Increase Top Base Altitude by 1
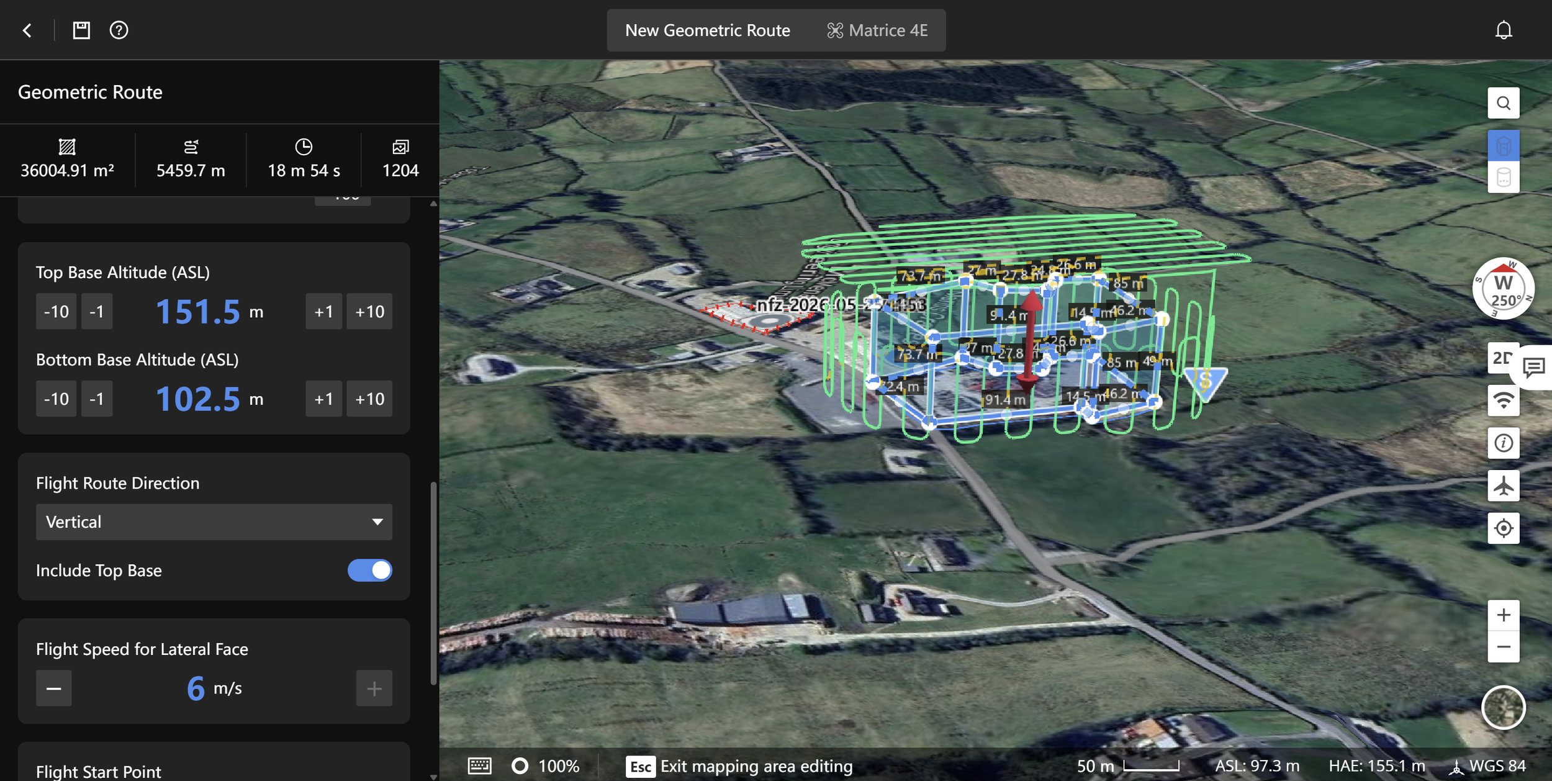The height and width of the screenshot is (781, 1552). point(323,311)
